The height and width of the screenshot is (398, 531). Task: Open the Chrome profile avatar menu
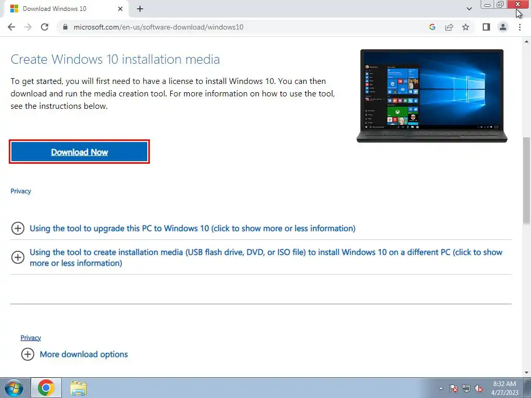503,27
